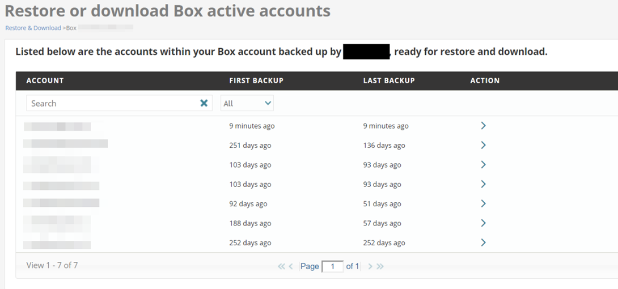The height and width of the screenshot is (289, 618).
Task: Open the account first backed up 188 days ago
Action: (x=483, y=223)
